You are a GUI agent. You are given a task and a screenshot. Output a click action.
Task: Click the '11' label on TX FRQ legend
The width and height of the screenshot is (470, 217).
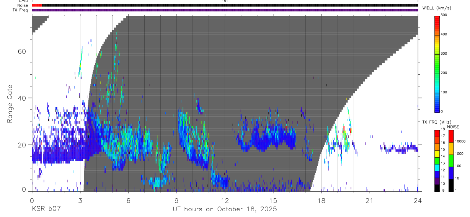(443, 177)
